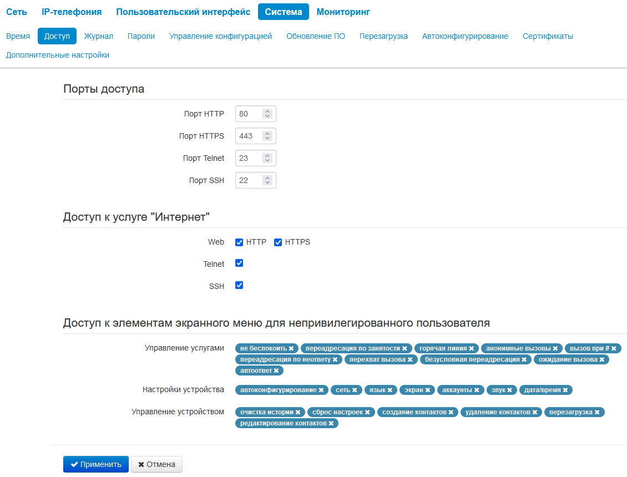Remove the 'удаление контактов' tag

pyautogui.click(x=535, y=412)
